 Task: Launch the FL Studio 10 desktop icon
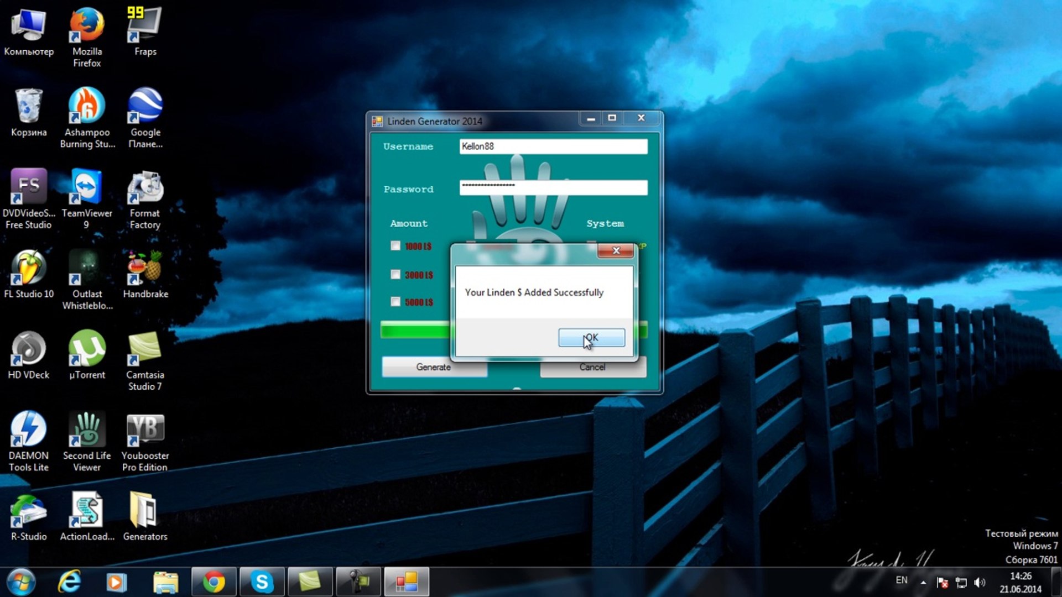pyautogui.click(x=29, y=274)
